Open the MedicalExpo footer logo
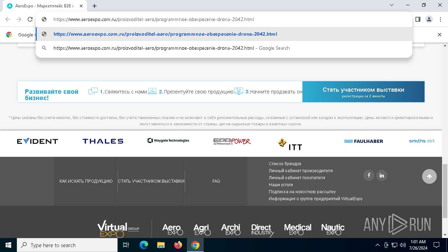Viewport: 448px width, 252px height. (297, 229)
